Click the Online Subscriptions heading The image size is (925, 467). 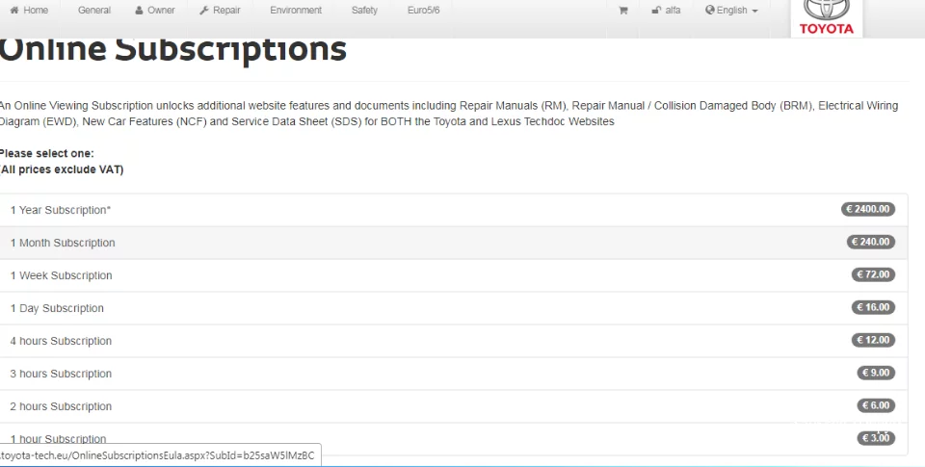point(172,49)
